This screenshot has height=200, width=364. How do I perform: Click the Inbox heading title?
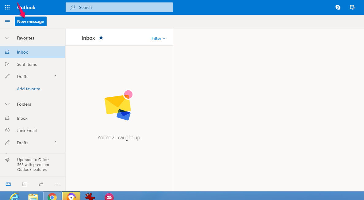coord(88,38)
